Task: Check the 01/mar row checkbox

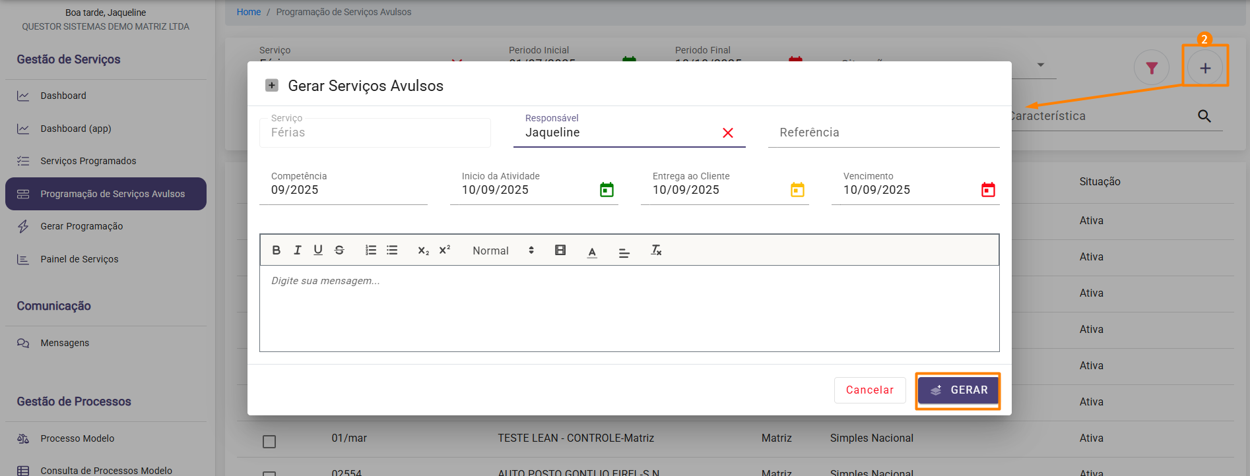Action: (x=269, y=442)
